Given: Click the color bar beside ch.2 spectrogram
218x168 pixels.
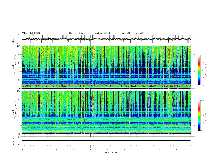Looking at the screenshot, I should pyautogui.click(x=199, y=116).
